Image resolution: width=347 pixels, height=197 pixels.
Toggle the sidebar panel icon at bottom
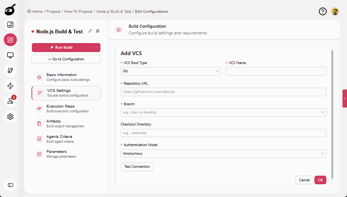click(10, 185)
